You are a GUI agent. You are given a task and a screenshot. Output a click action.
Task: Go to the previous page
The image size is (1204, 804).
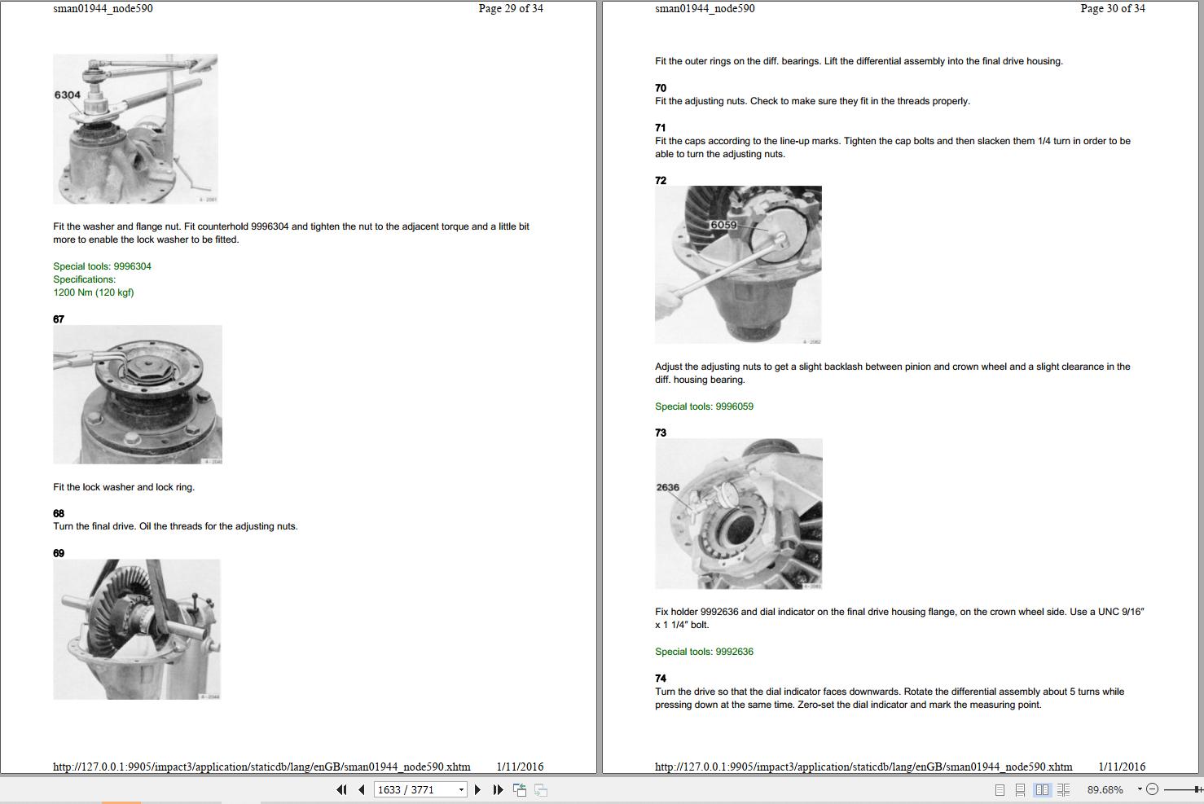tap(362, 789)
